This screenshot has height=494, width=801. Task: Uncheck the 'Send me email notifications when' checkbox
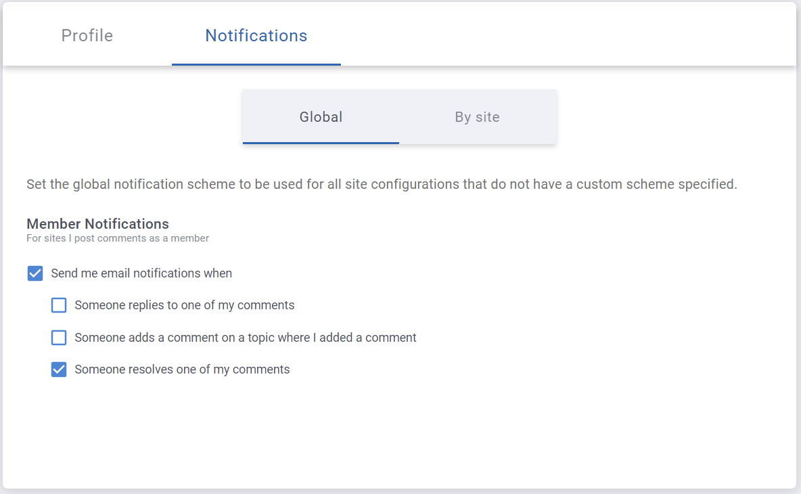point(35,273)
